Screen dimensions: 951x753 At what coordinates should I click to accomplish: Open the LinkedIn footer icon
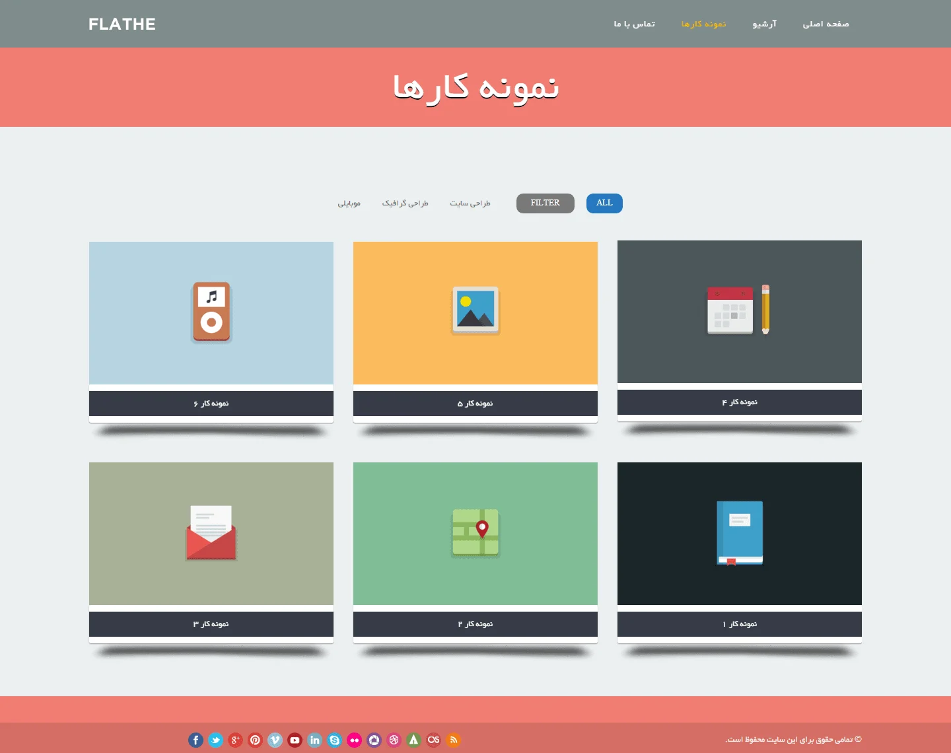click(314, 740)
